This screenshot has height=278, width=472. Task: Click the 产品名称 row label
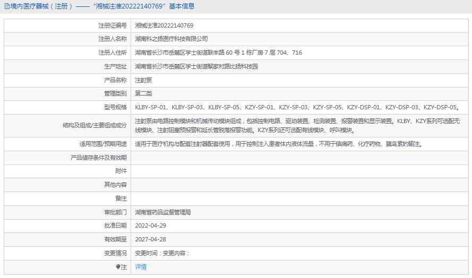pyautogui.click(x=116, y=80)
